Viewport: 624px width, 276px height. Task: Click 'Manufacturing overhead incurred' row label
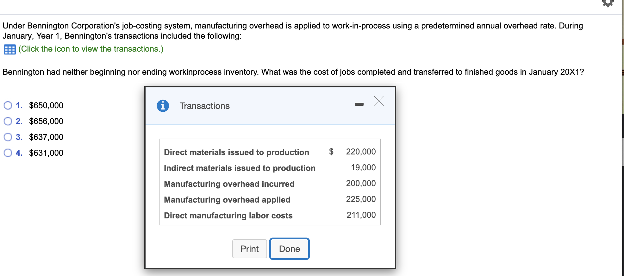(x=229, y=184)
